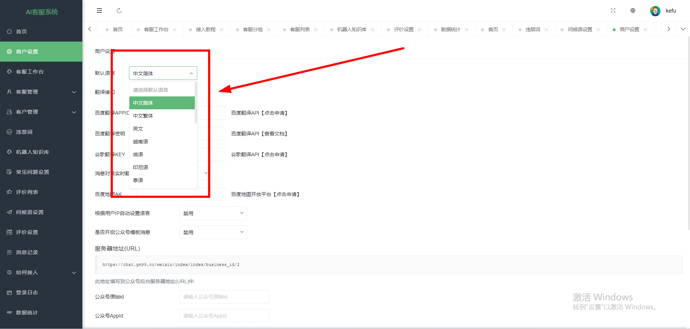Expand the 客户管理 submenu
The width and height of the screenshot is (690, 329).
pyautogui.click(x=74, y=112)
